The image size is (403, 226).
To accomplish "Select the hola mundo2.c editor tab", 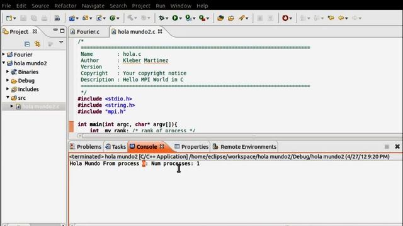I will [136, 31].
